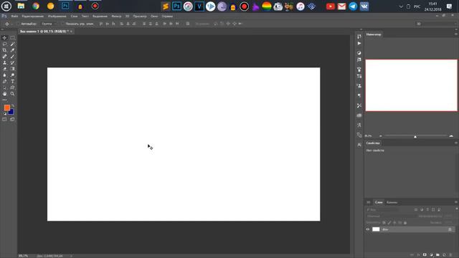Open the layer blending mode dropdown
Screen dimensions: 459x258
tap(391, 216)
